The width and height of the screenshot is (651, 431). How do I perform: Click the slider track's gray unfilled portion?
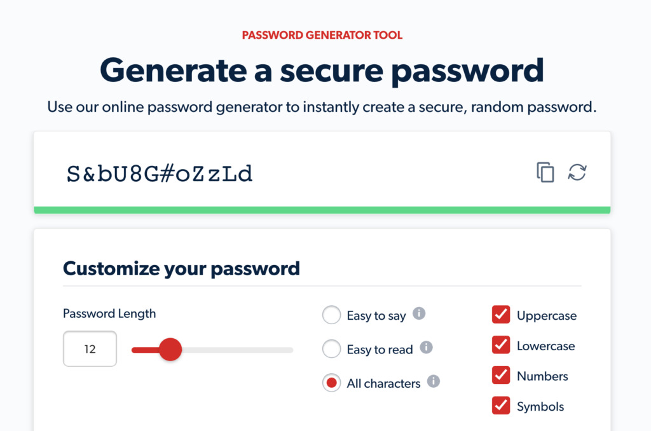tap(238, 350)
